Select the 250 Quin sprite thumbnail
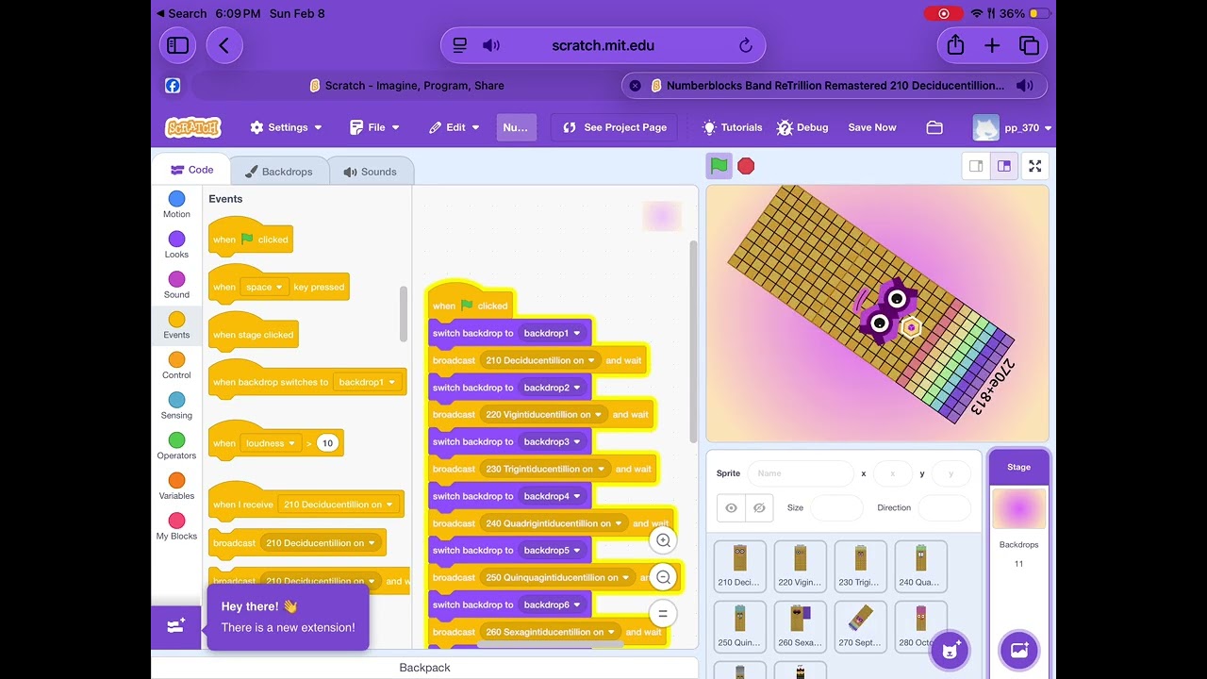1207x679 pixels. pyautogui.click(x=739, y=626)
